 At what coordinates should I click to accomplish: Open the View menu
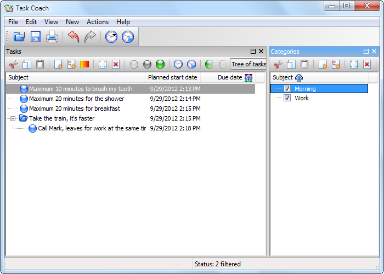point(51,22)
